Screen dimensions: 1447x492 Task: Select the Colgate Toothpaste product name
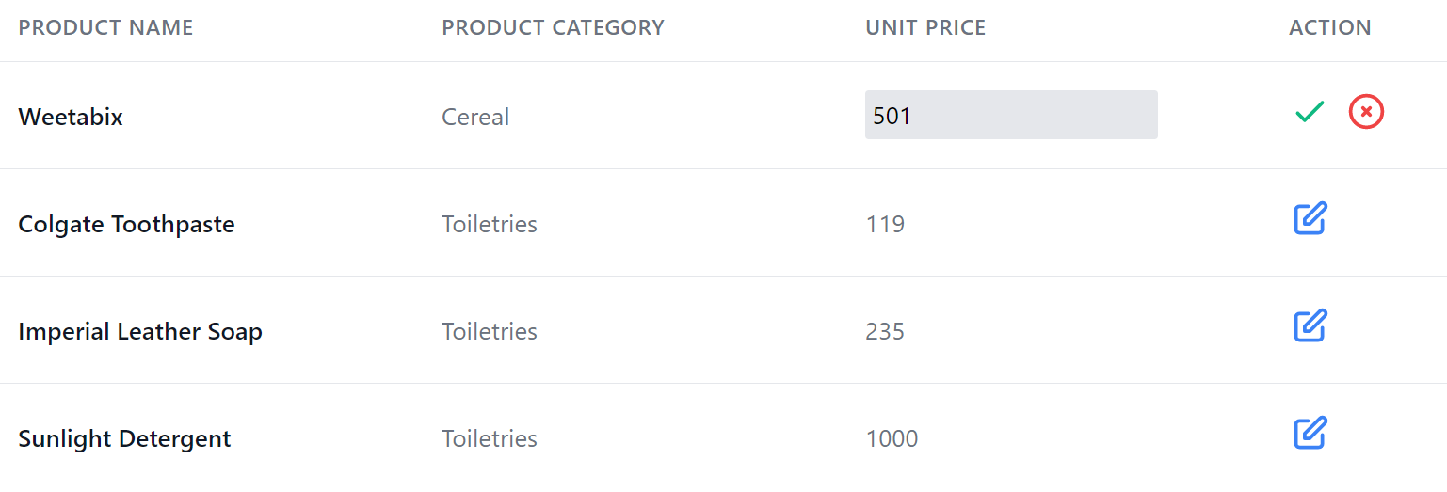126,225
